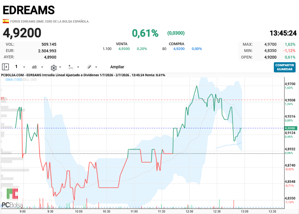Open the chart settings gear
Screen dimensions: 299x214
tap(54, 68)
